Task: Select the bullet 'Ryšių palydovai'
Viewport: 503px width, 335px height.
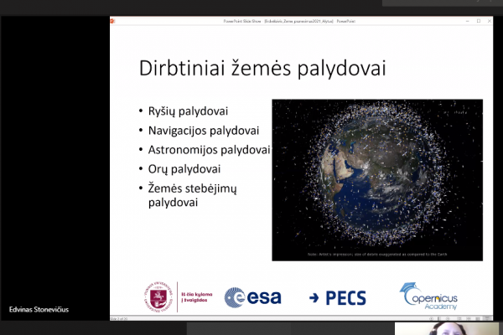Action: (188, 111)
